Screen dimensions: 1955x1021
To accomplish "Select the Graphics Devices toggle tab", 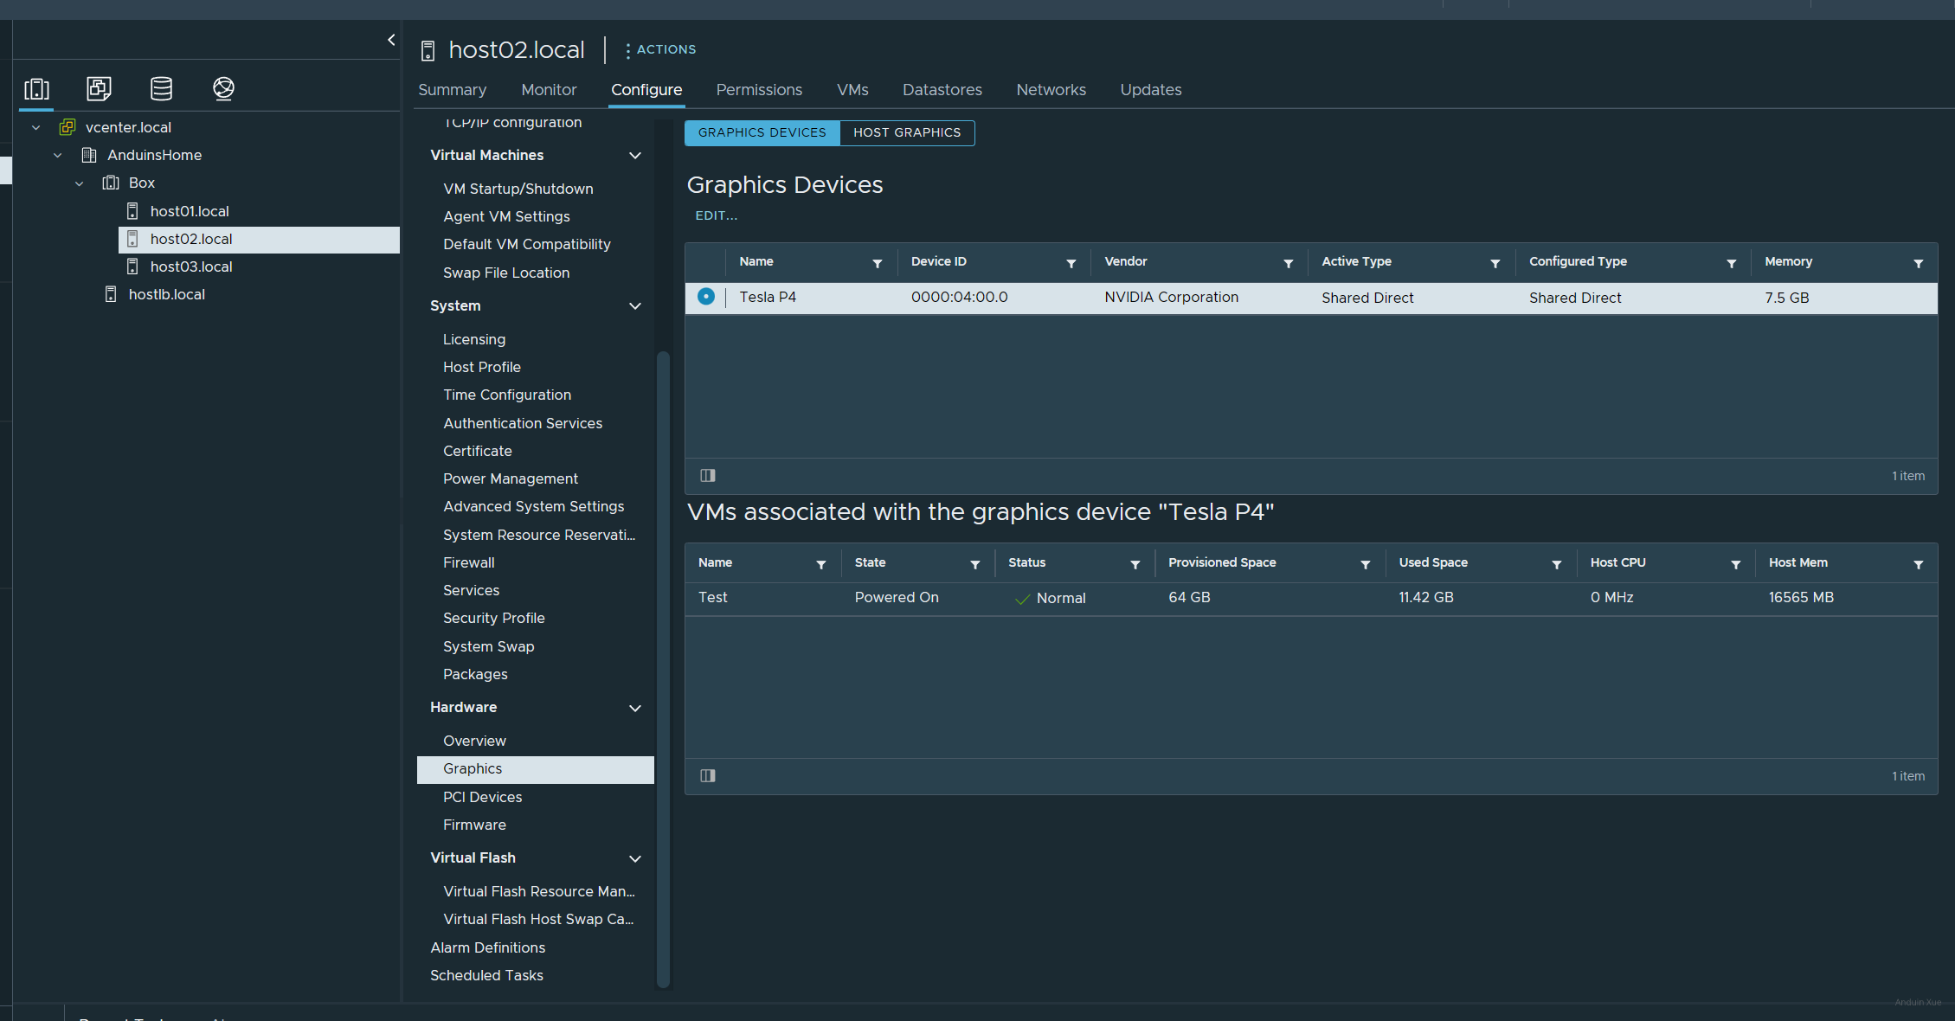I will (x=762, y=132).
